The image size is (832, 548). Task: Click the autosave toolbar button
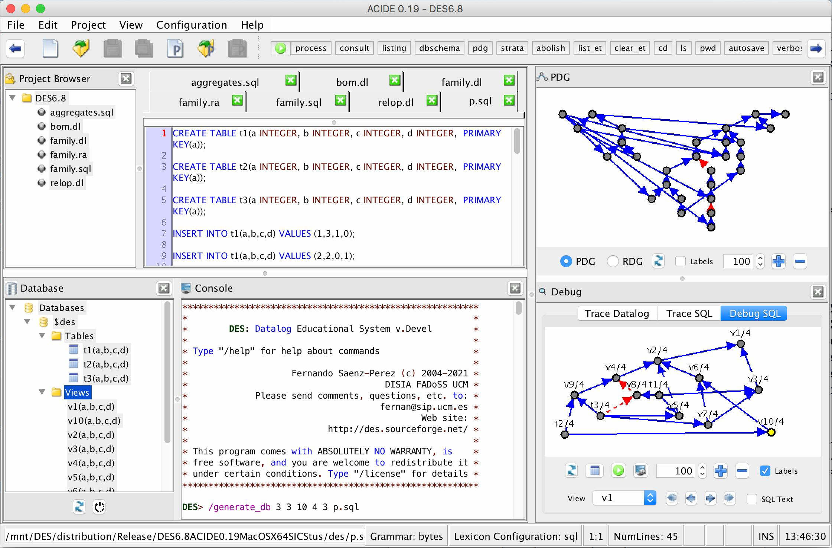pyautogui.click(x=746, y=48)
